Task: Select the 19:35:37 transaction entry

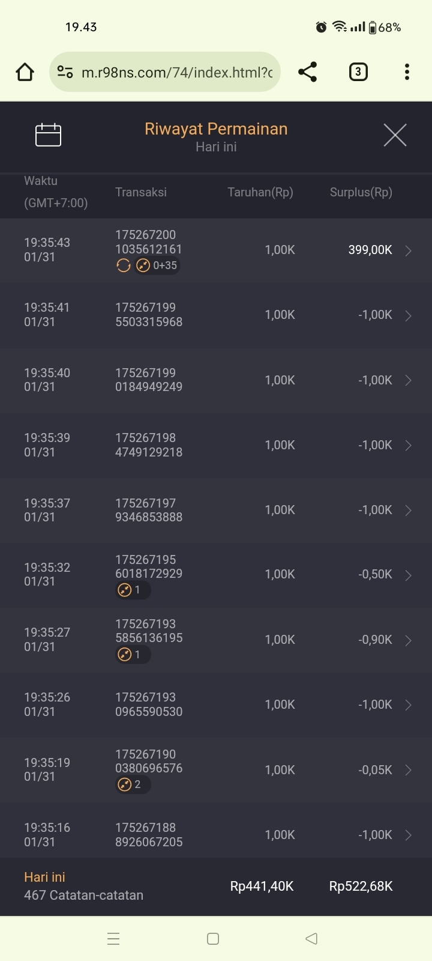Action: point(216,510)
